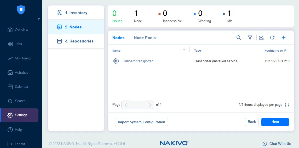Screen dimensions: 299x148
Task: Go to previous page arrow
Action: point(126,105)
